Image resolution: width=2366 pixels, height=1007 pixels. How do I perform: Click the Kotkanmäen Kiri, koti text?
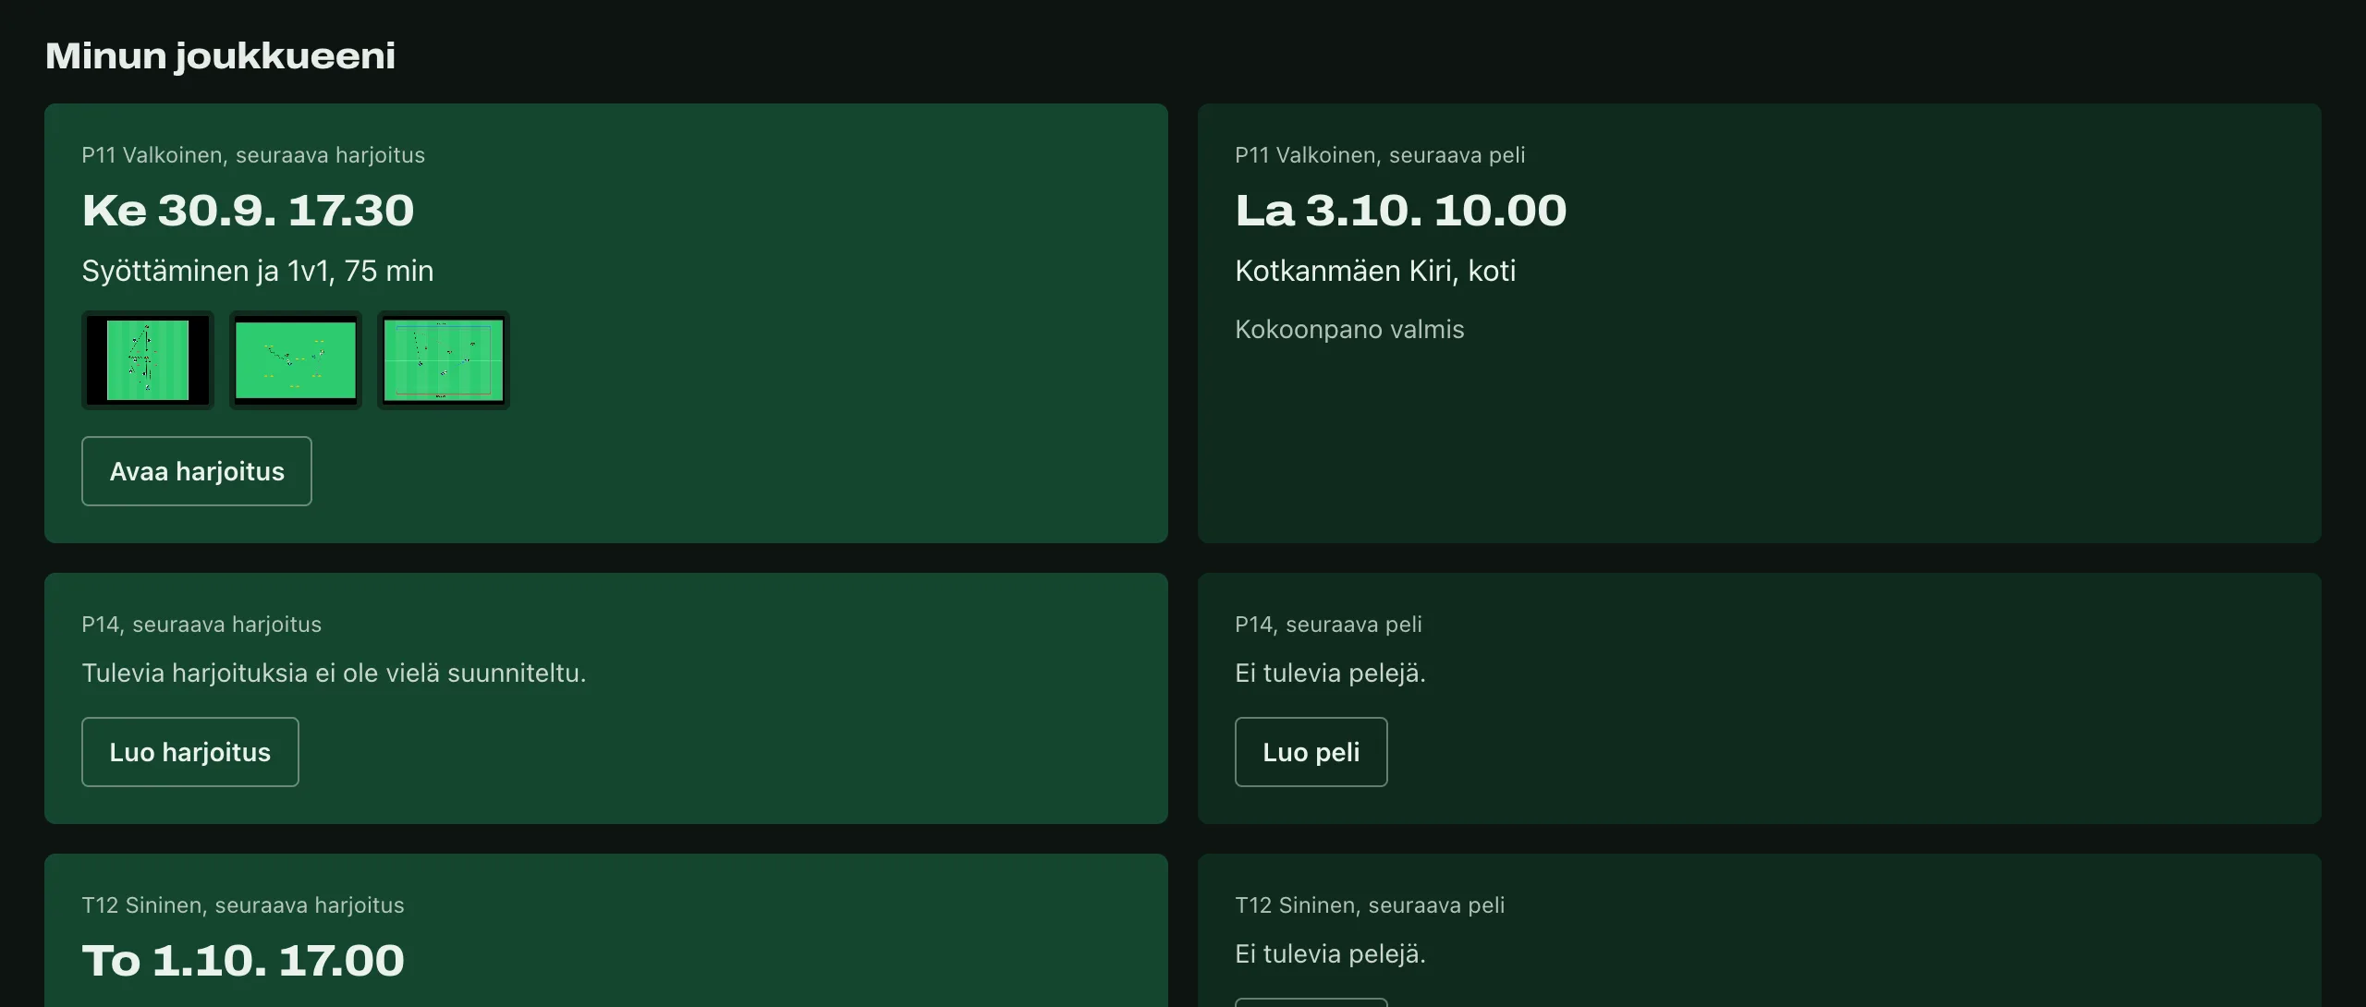pos(1375,271)
